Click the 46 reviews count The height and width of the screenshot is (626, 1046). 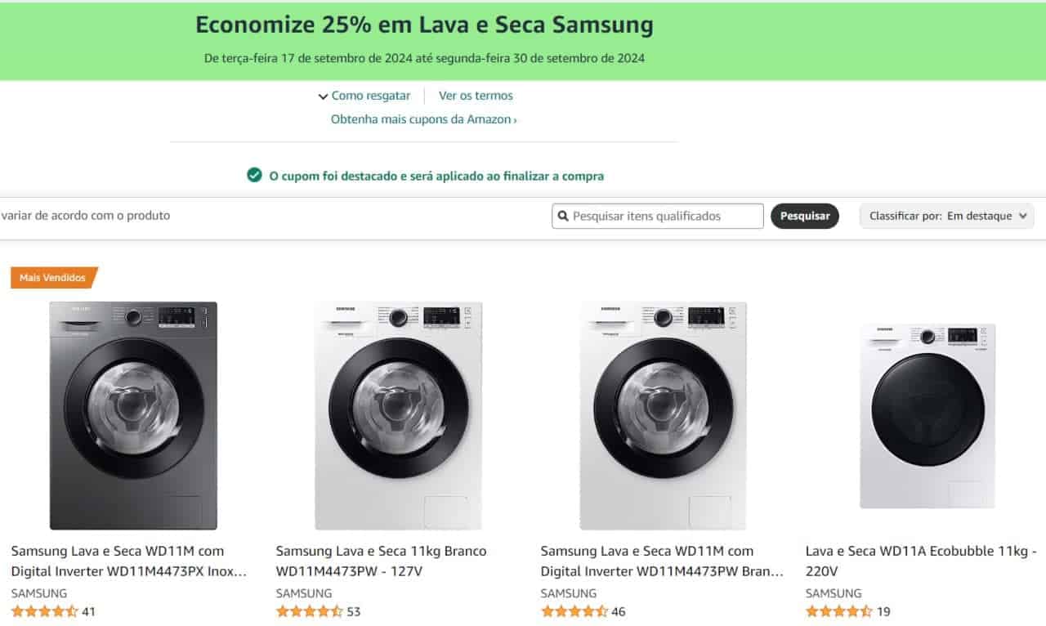[619, 611]
